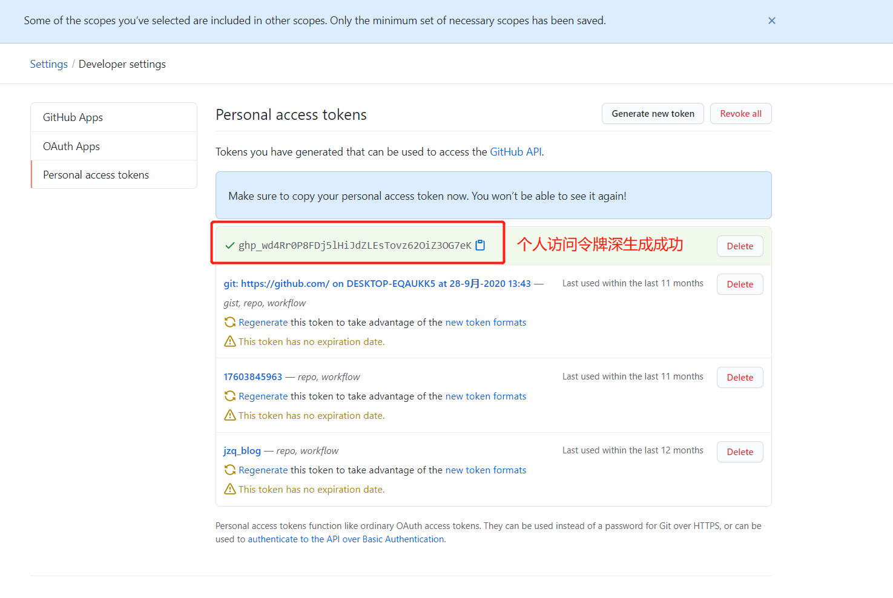Open the GitHub Apps section
The image size is (893, 598).
pyautogui.click(x=73, y=117)
